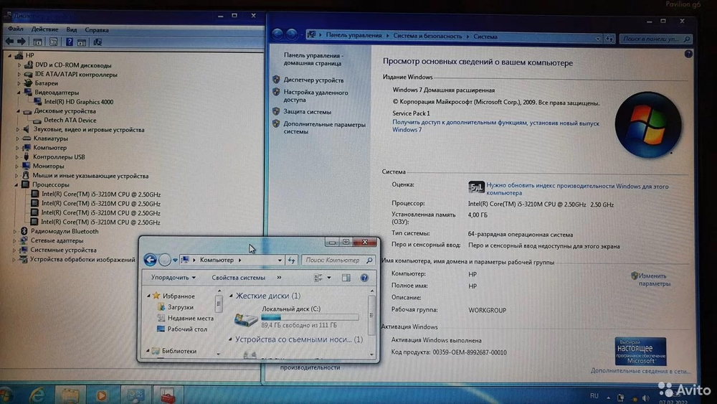Click refresh icon in System address bar
717x404 pixels.
click(x=609, y=39)
